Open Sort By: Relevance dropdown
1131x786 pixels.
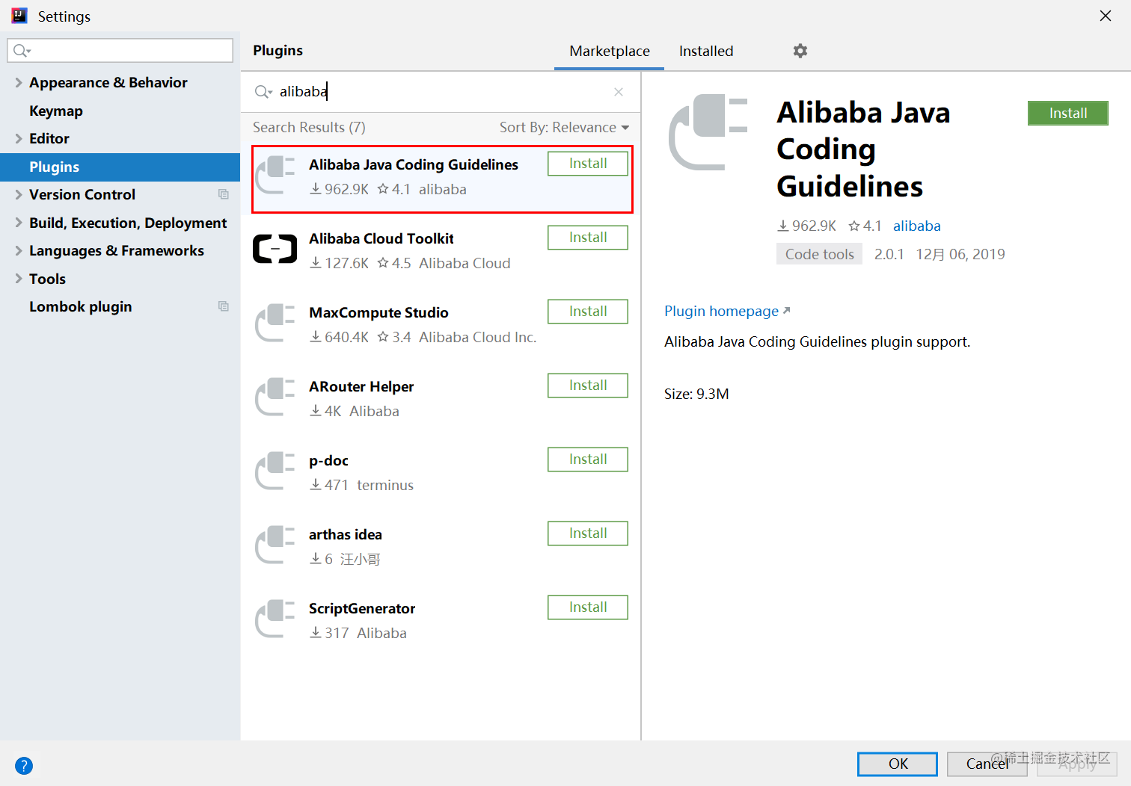(x=564, y=128)
